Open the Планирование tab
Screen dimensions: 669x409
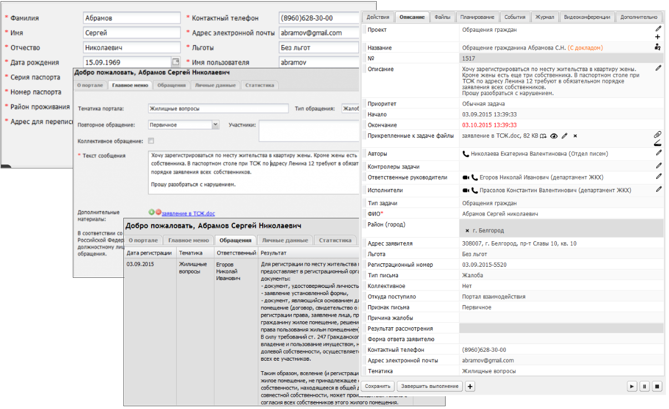[x=478, y=17]
